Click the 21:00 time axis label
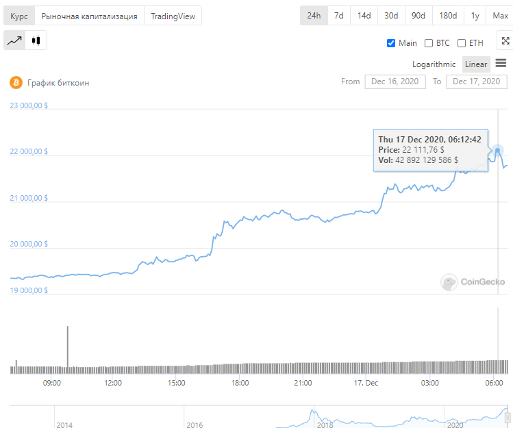513x428 pixels. [303, 383]
